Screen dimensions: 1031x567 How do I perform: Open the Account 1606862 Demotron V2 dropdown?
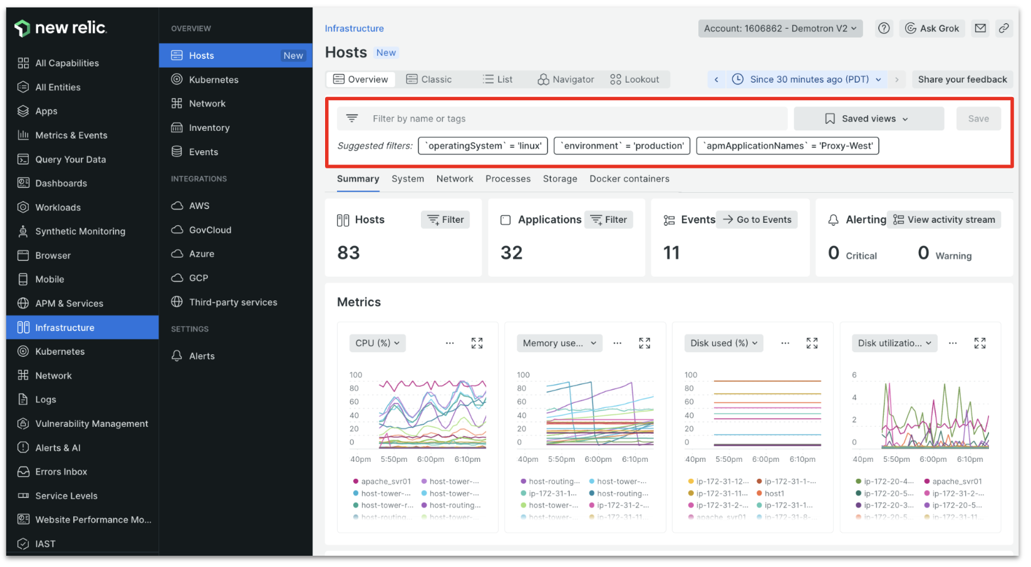pos(780,28)
